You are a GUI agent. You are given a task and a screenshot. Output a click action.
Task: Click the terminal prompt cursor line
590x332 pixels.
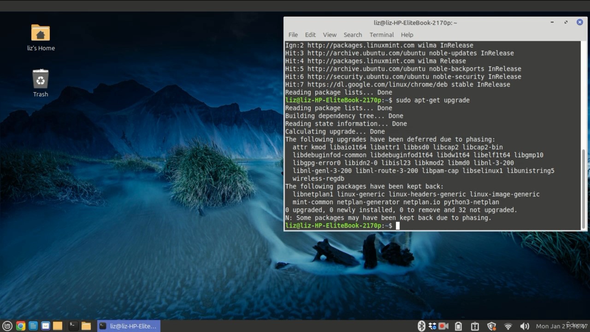coord(342,225)
